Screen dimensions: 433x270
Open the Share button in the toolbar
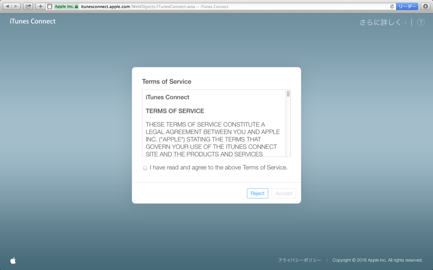[x=28, y=6]
